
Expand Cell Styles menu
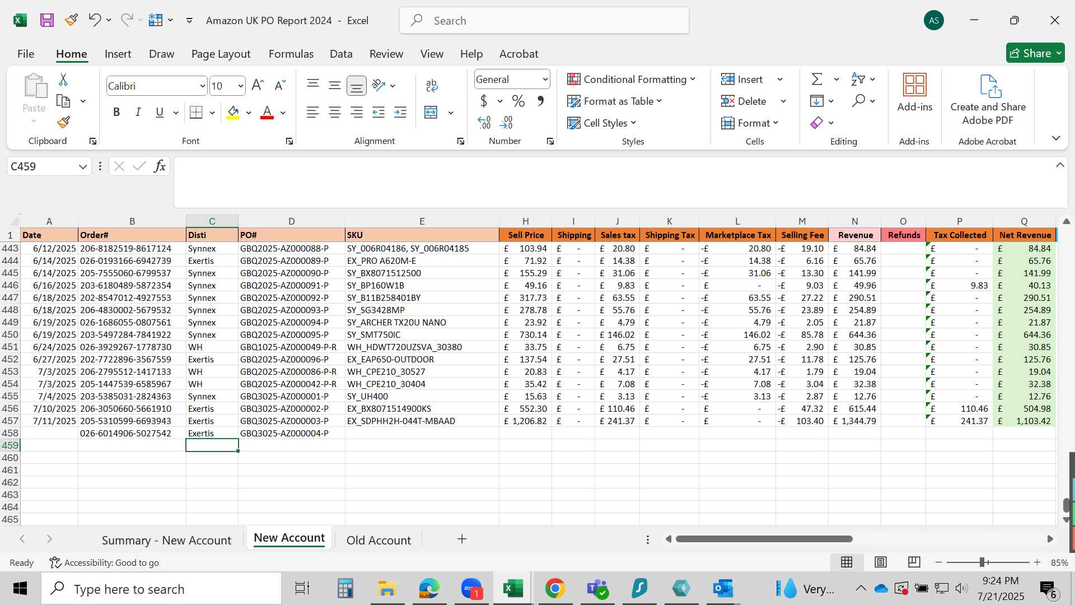pos(601,123)
